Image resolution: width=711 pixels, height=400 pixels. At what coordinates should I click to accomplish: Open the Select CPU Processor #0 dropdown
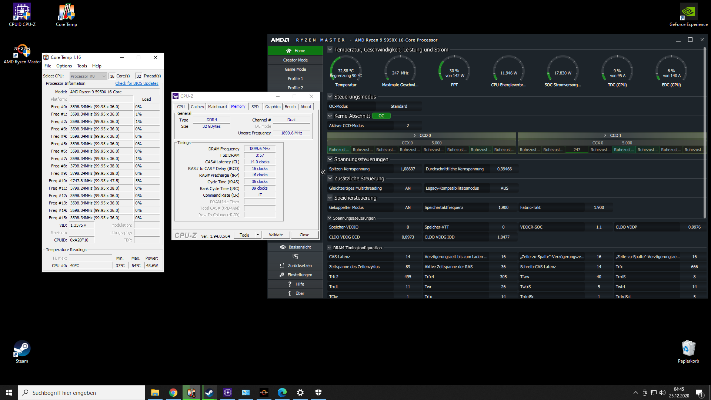[x=88, y=76]
